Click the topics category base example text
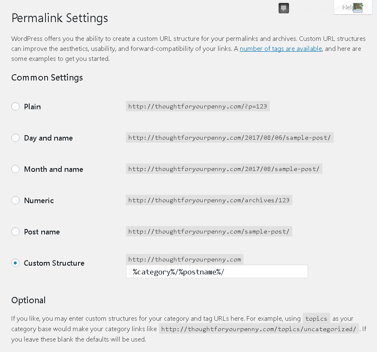377x352 pixels. point(316,318)
